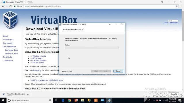Close the Downloads – Oracle VM tab

point(26,2)
